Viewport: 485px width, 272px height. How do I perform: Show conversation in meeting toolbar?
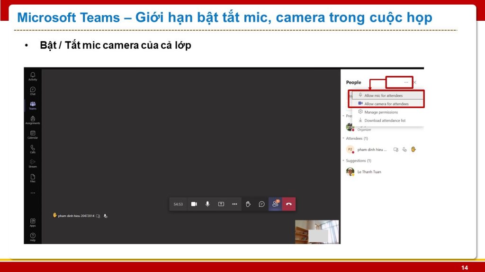[261, 204]
